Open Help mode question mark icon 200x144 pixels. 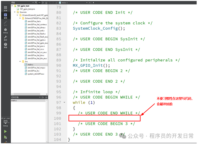click(x=5, y=44)
